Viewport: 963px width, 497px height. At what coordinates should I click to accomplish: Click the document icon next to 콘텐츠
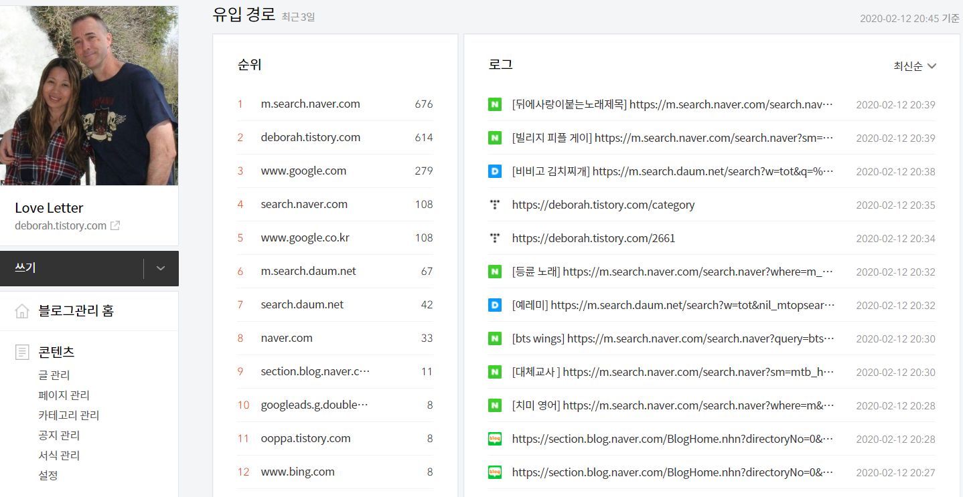22,352
